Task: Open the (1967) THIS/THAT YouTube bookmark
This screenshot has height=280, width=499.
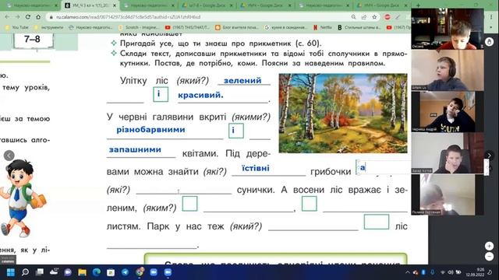Action: [187, 28]
